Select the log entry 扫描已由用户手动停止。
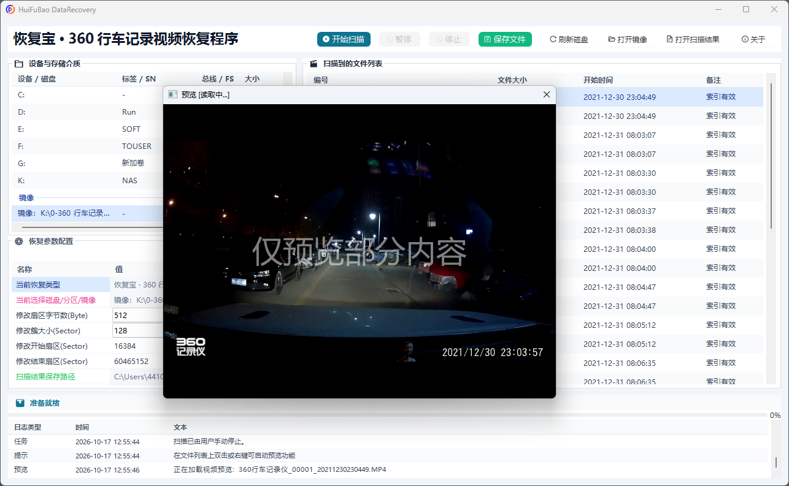The width and height of the screenshot is (789, 486). coord(388,441)
